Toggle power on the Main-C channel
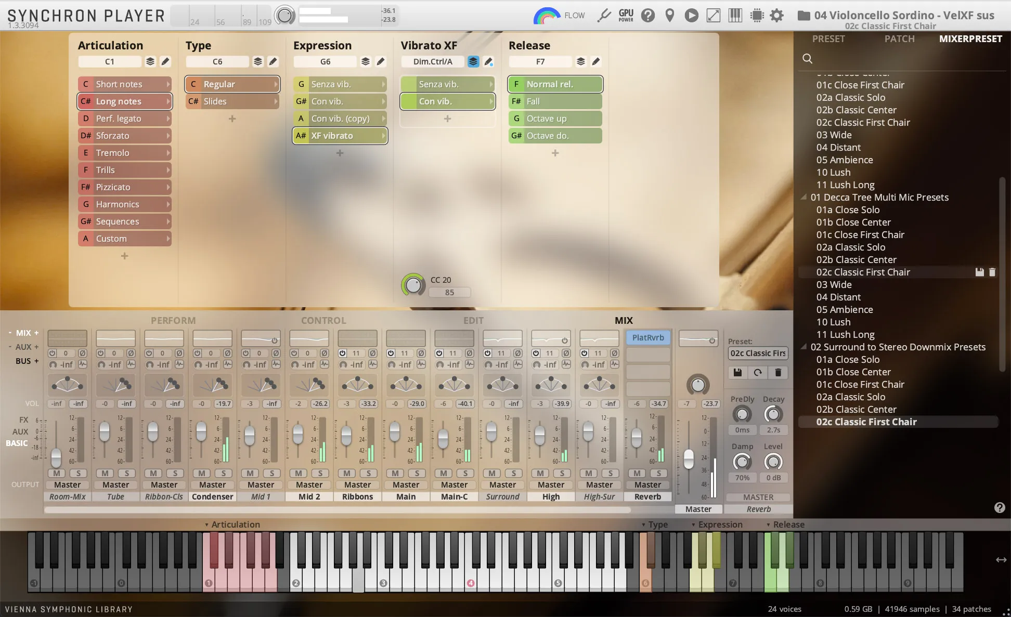 (439, 353)
